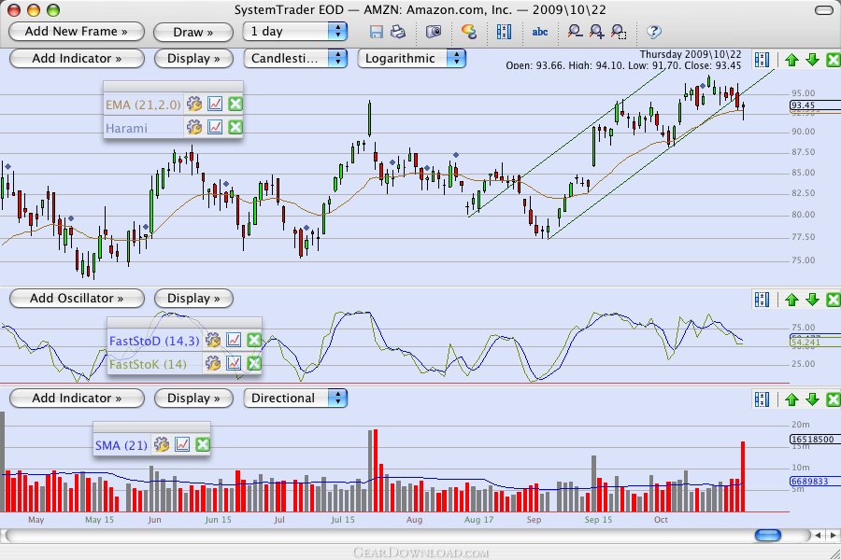This screenshot has height=560, width=841.
Task: Click the horizontal time scrollbar thumb
Action: coord(768,535)
